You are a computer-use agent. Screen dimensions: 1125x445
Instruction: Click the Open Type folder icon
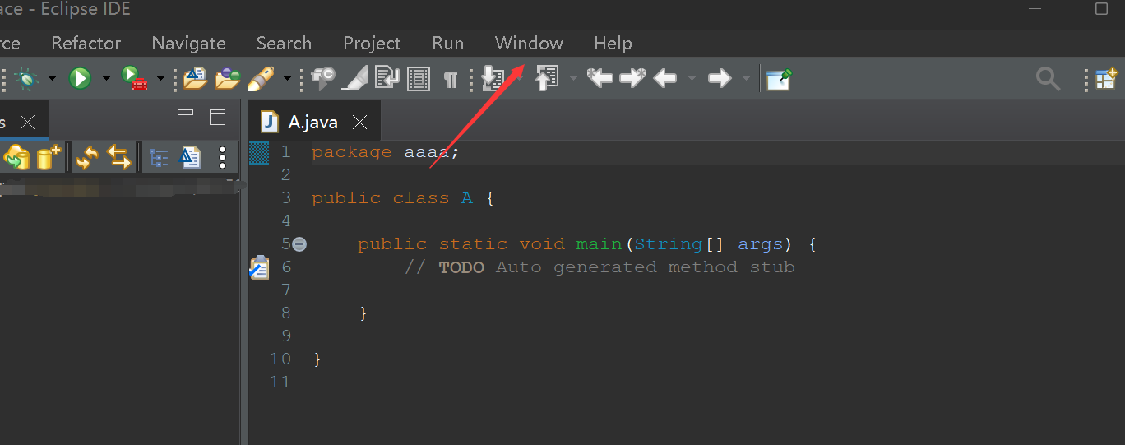point(195,78)
